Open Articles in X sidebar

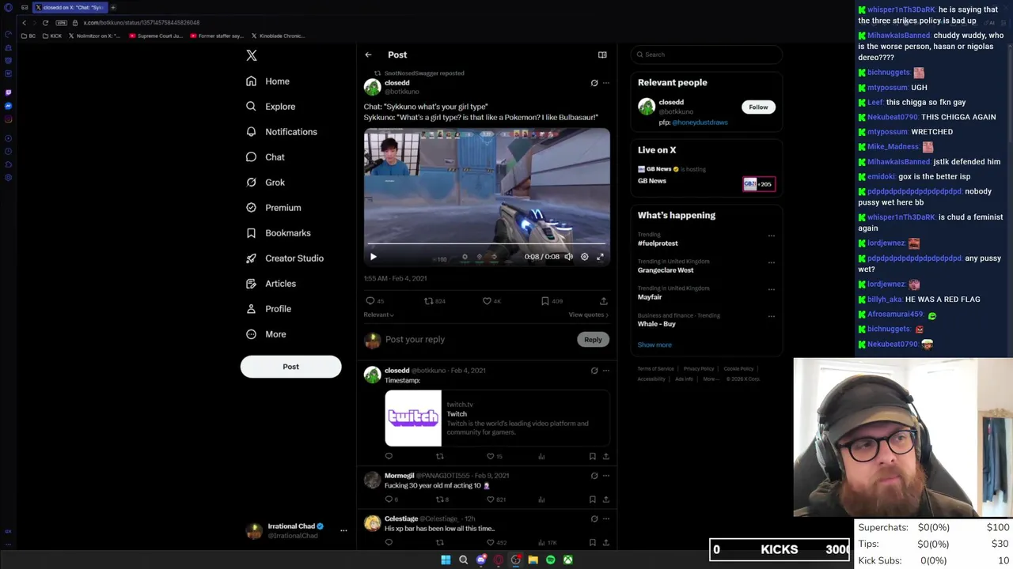(x=271, y=284)
